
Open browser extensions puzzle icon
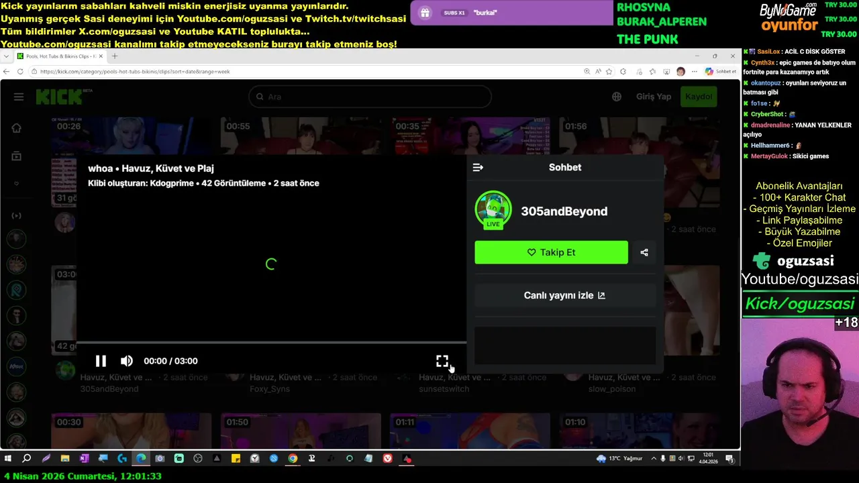pos(623,71)
